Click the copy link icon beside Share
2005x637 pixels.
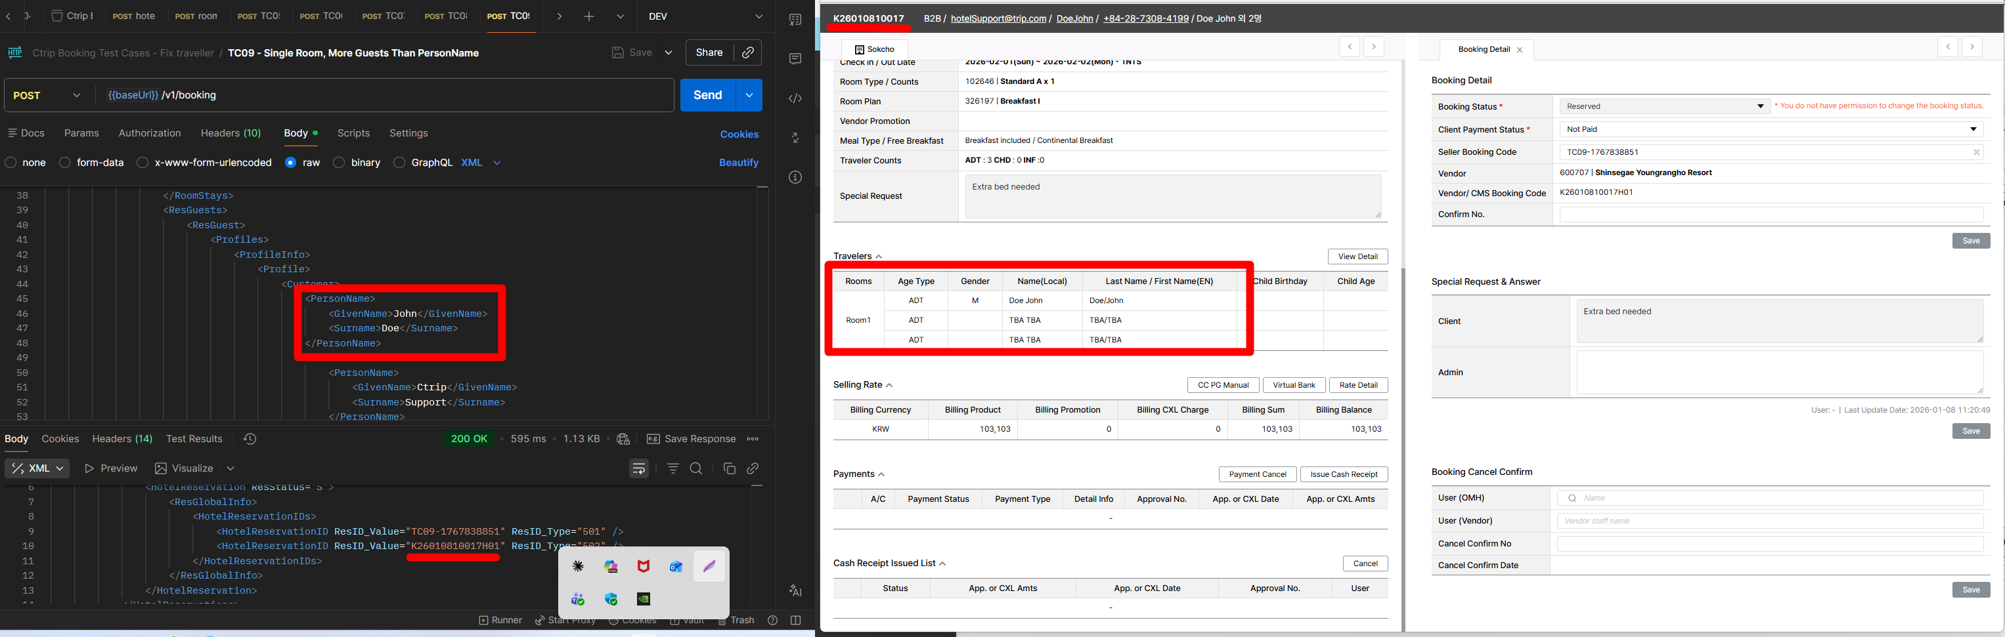[747, 52]
